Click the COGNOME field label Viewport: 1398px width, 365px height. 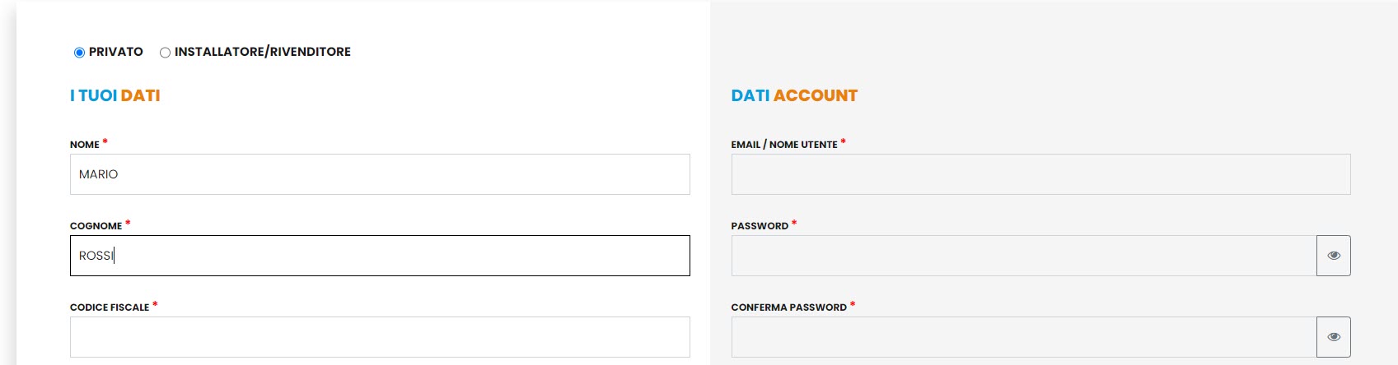click(96, 226)
